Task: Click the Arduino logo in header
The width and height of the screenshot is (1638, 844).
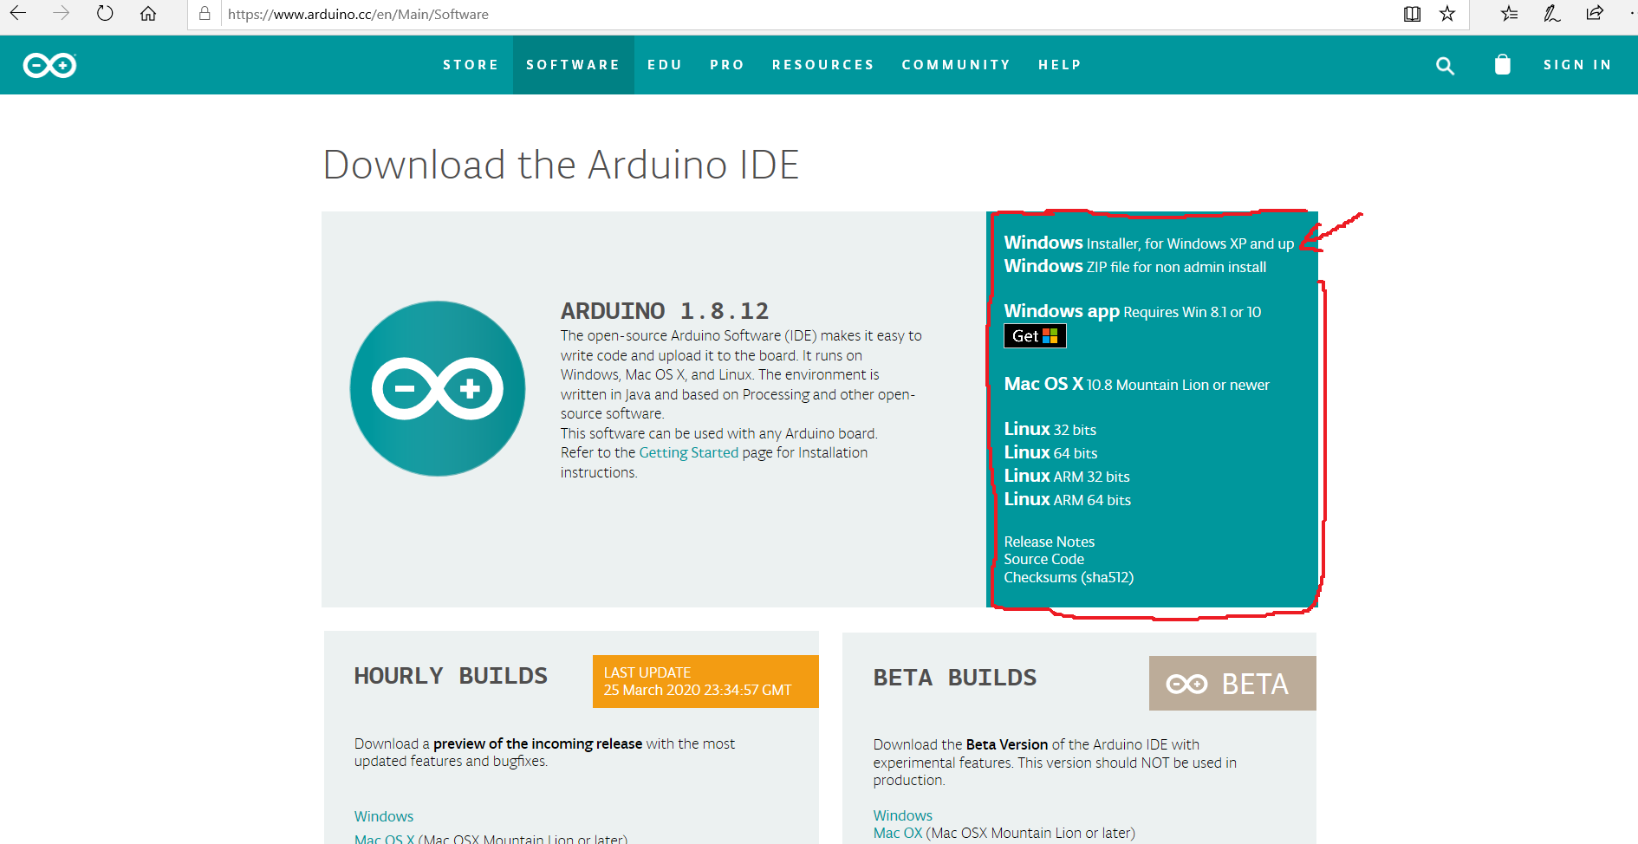Action: [49, 65]
